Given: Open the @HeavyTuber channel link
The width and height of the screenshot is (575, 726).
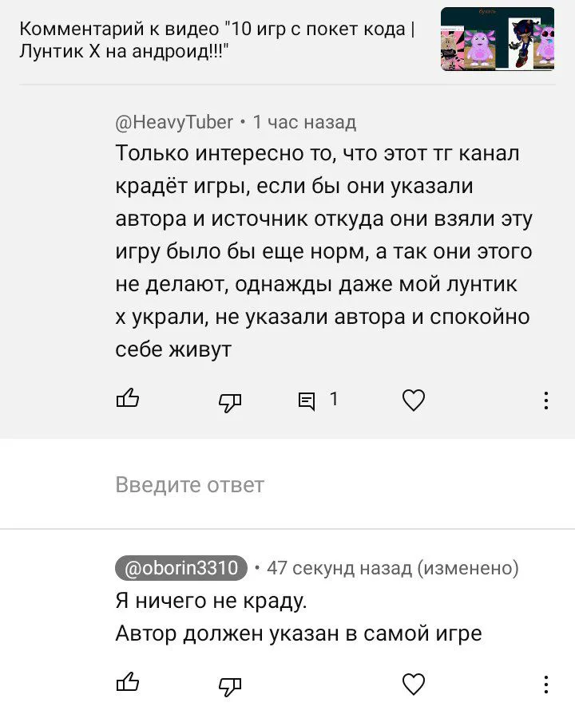Looking at the screenshot, I should [174, 122].
